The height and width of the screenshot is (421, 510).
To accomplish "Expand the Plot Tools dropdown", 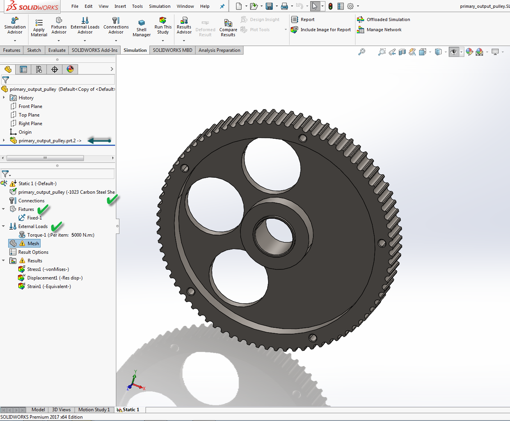I will pos(286,30).
